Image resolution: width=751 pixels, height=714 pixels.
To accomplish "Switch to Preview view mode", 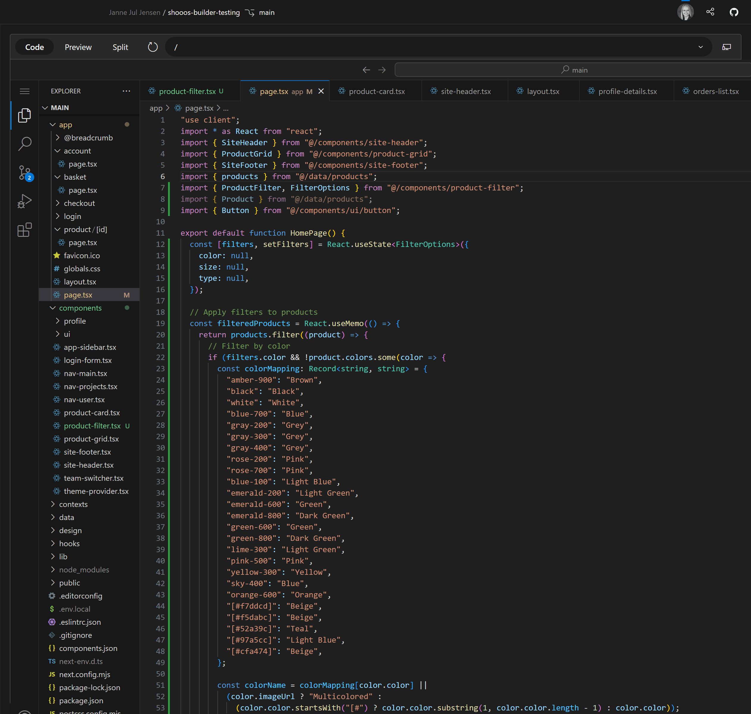I will [x=78, y=47].
